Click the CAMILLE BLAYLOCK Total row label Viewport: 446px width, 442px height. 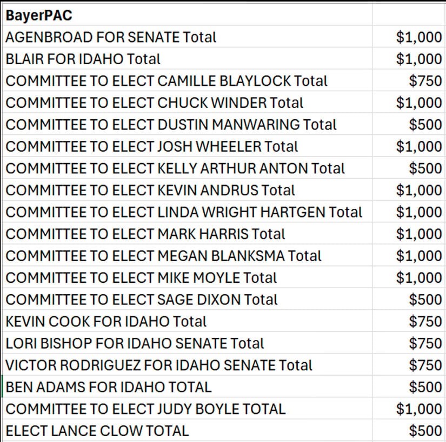point(167,81)
